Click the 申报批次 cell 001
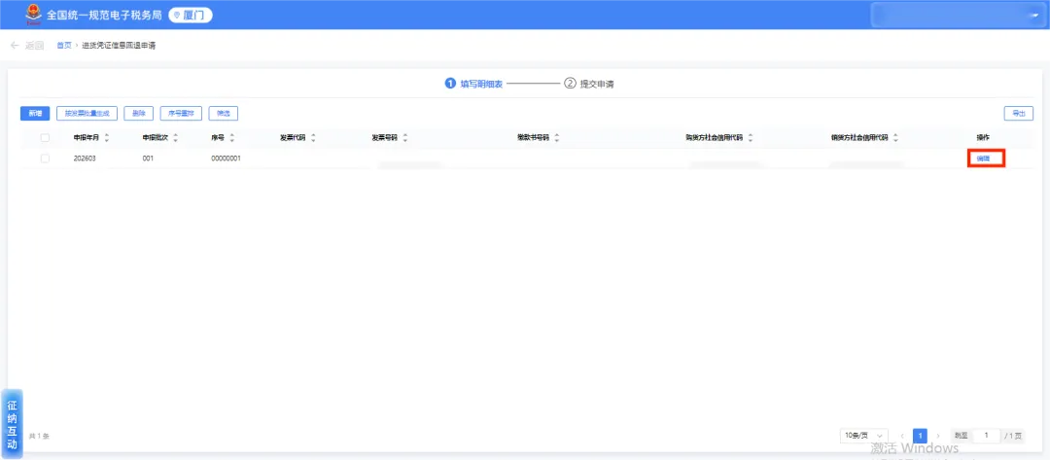 point(149,159)
